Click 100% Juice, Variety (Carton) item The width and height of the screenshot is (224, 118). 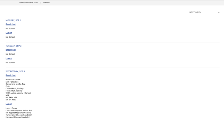coord(18,93)
